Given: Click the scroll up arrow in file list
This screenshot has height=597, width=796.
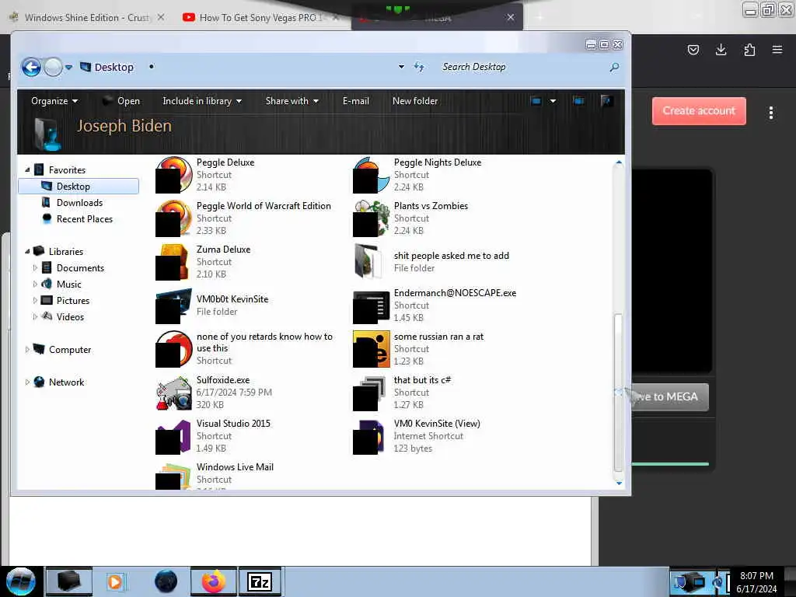Looking at the screenshot, I should click(x=619, y=162).
